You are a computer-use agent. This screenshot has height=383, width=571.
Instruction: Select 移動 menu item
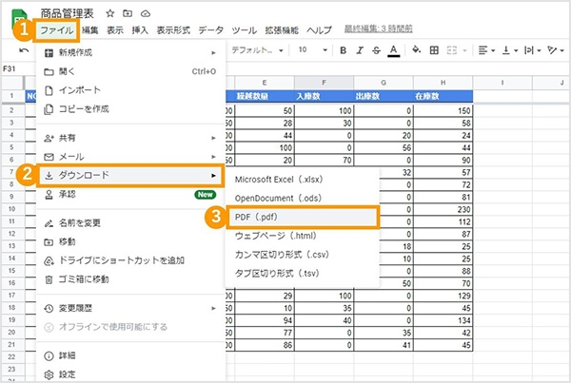pyautogui.click(x=130, y=242)
